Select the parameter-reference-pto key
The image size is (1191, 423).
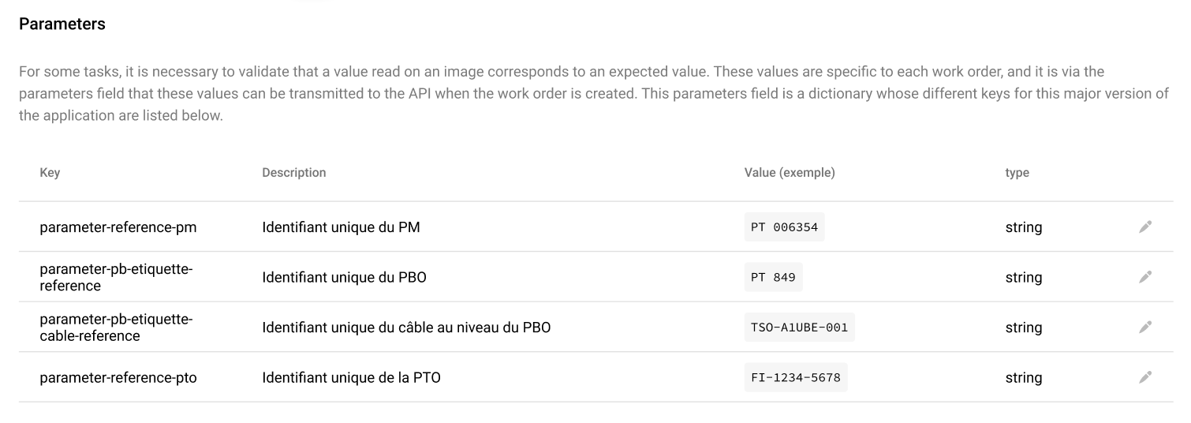118,377
